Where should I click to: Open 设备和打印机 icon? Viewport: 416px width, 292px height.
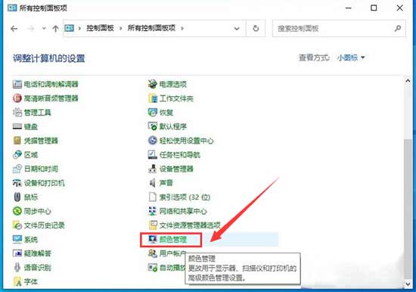coord(17,183)
